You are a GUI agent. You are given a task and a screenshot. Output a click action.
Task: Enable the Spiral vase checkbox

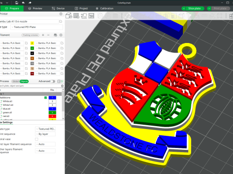[x=36, y=139]
